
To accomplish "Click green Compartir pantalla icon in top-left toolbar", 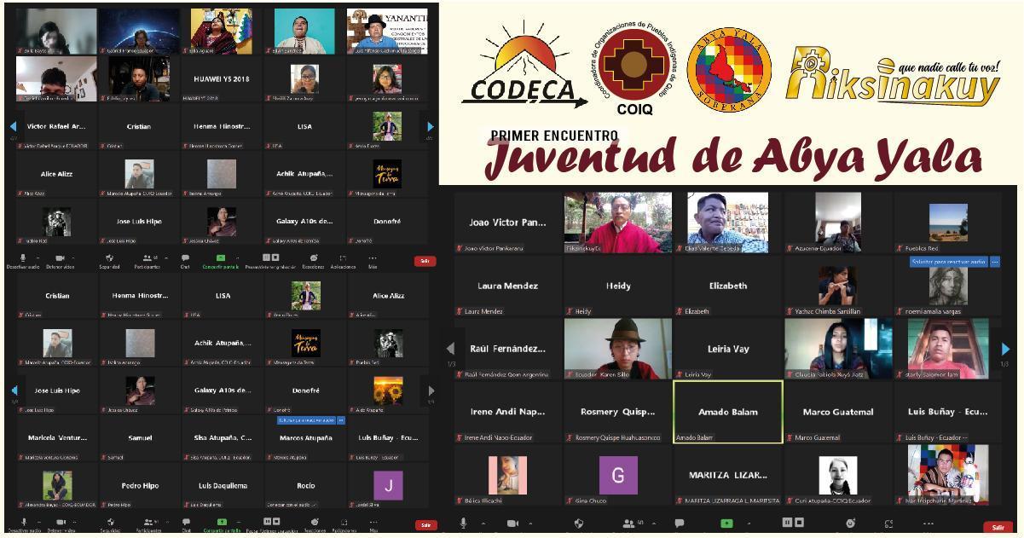I will pyautogui.click(x=221, y=257).
